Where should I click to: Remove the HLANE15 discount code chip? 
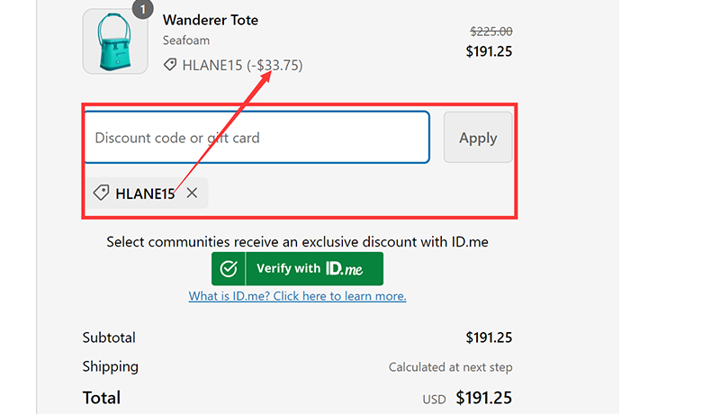[192, 193]
